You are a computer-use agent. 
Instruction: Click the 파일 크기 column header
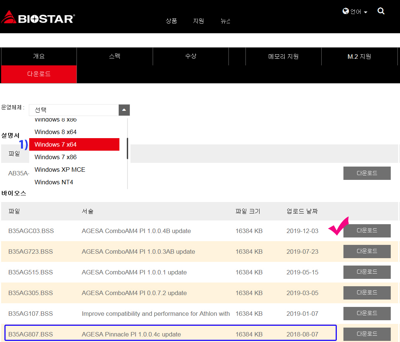tap(248, 211)
